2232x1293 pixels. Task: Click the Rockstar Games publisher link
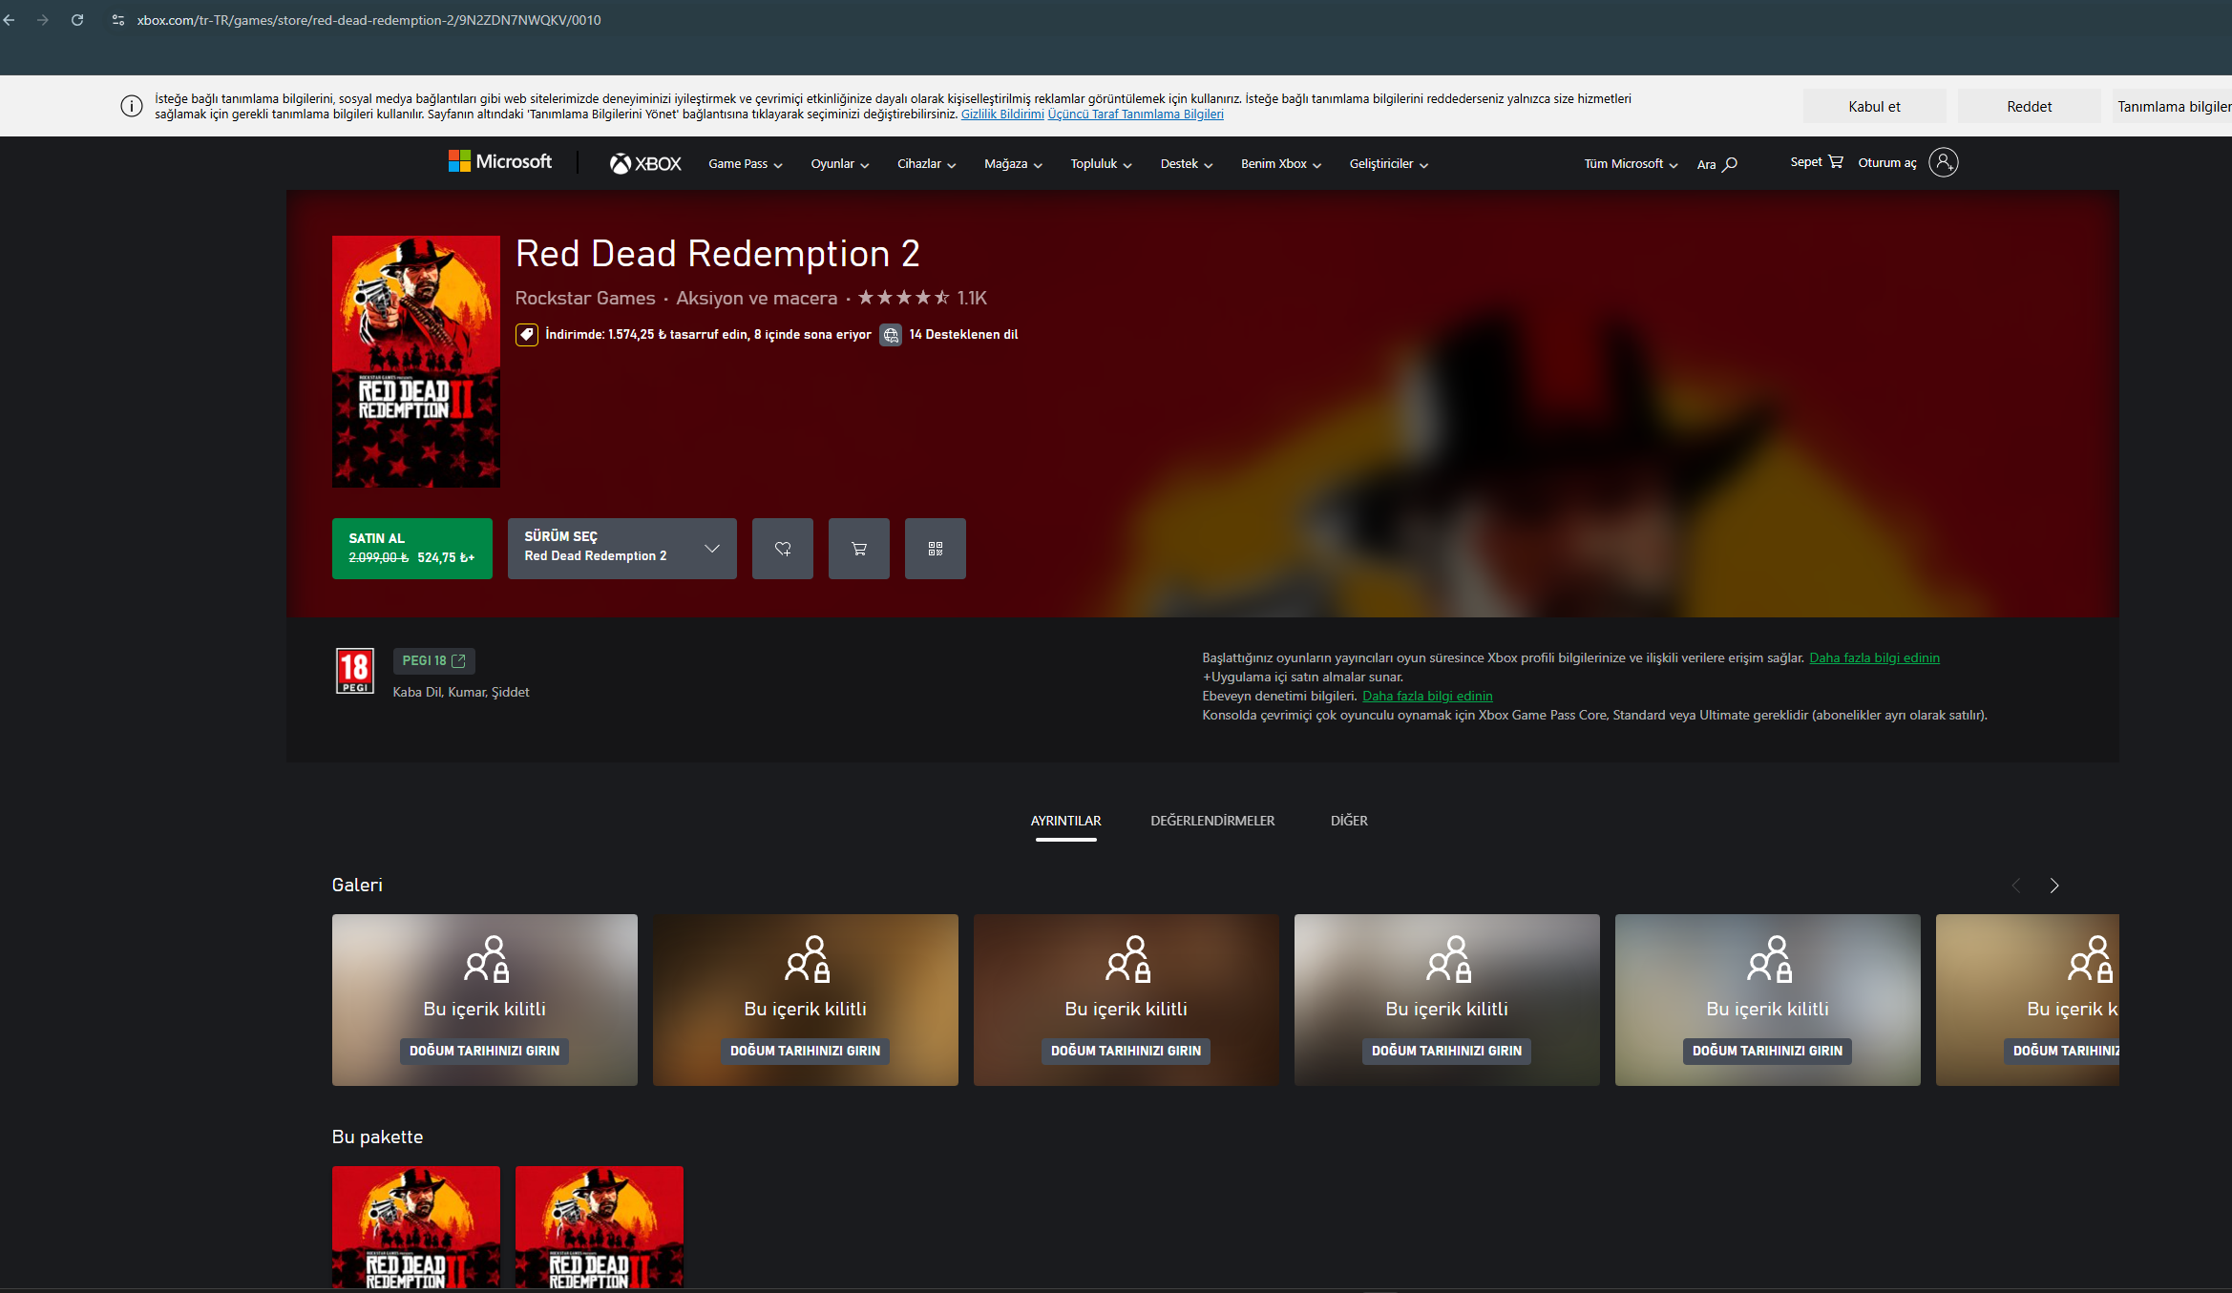tap(585, 299)
